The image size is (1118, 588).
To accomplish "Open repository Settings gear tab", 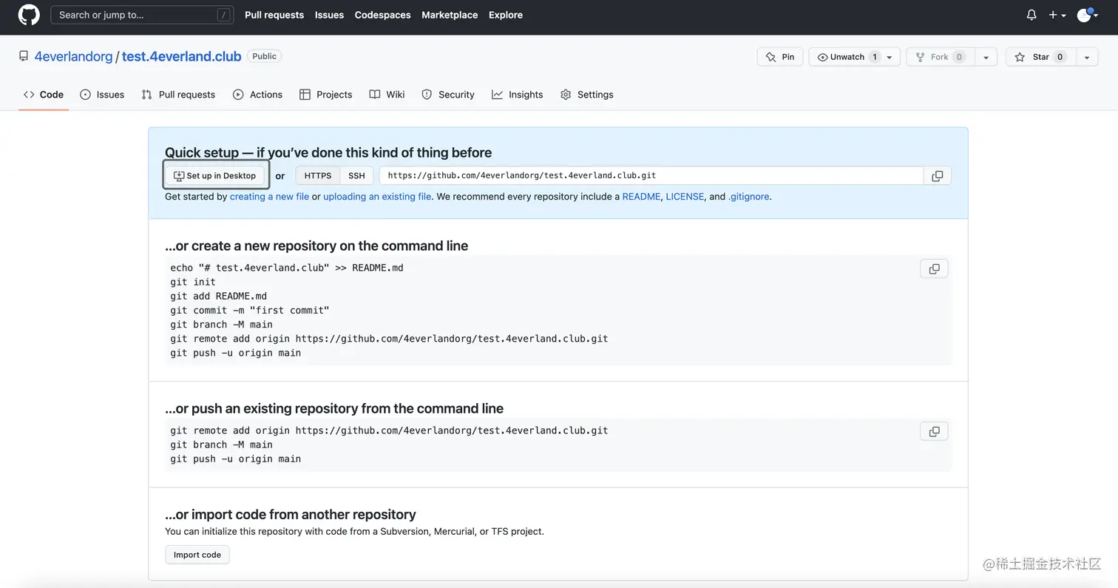I will tap(587, 95).
